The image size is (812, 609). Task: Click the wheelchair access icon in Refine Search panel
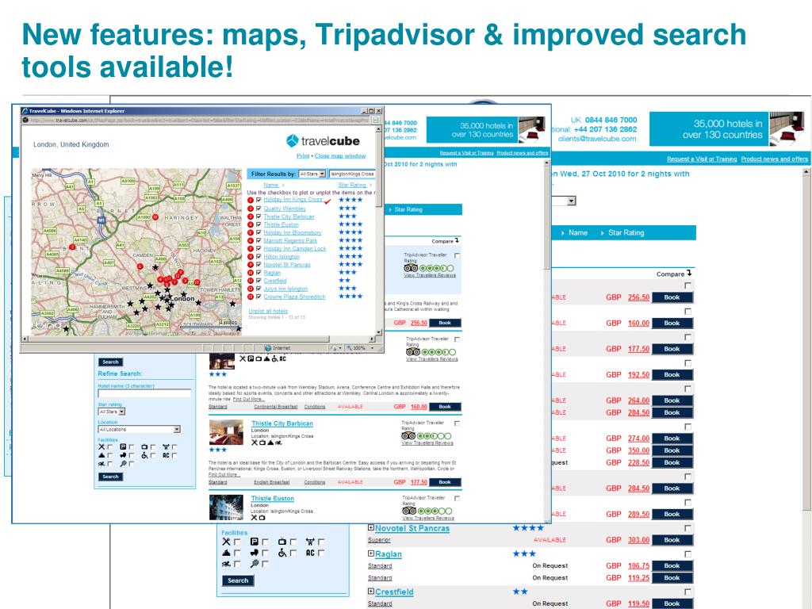tap(144, 455)
